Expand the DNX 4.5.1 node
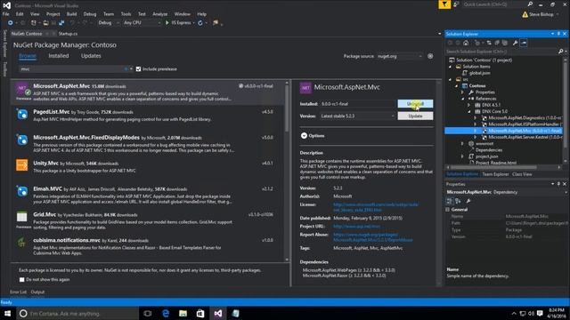Viewport: 570px width, 320px height. pyautogui.click(x=469, y=105)
